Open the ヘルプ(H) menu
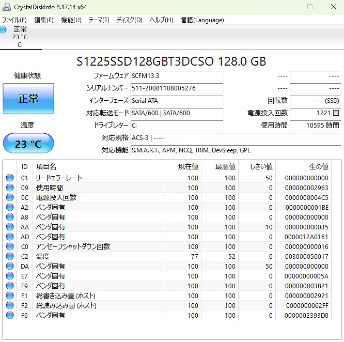 tap(162, 20)
